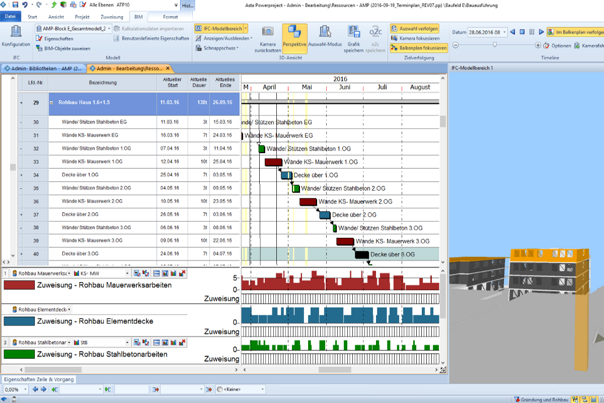Open timeline Optionen
604x403 pixels.
point(557,45)
